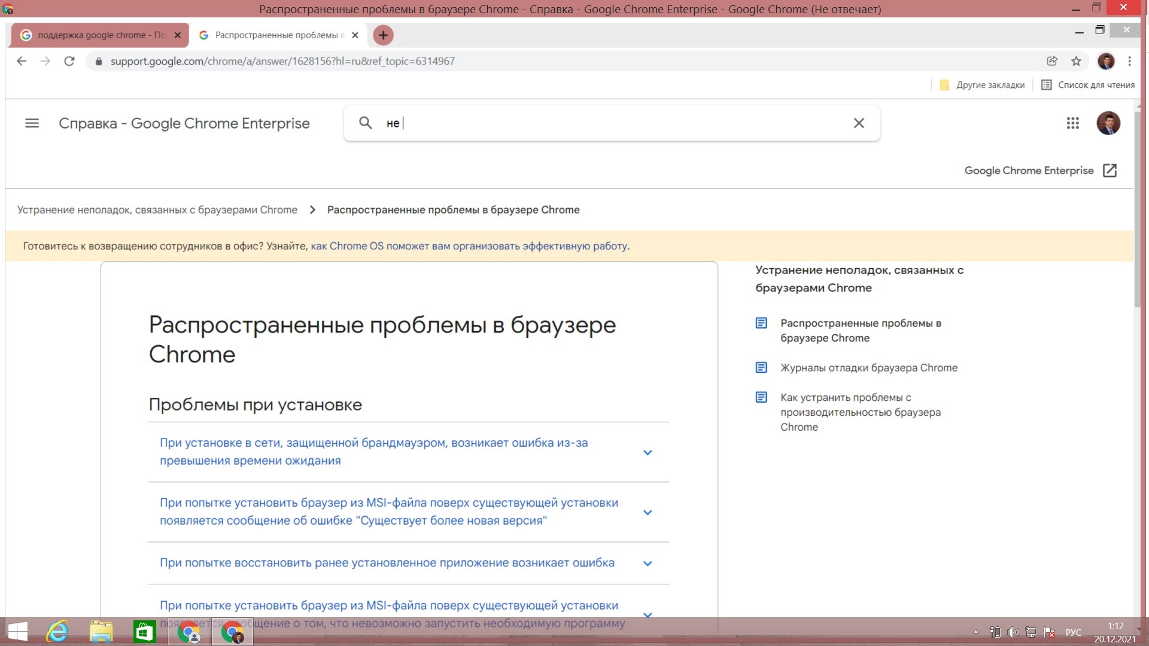Show hidden tray icons arrow
This screenshot has width=1149, height=646.
(x=975, y=632)
